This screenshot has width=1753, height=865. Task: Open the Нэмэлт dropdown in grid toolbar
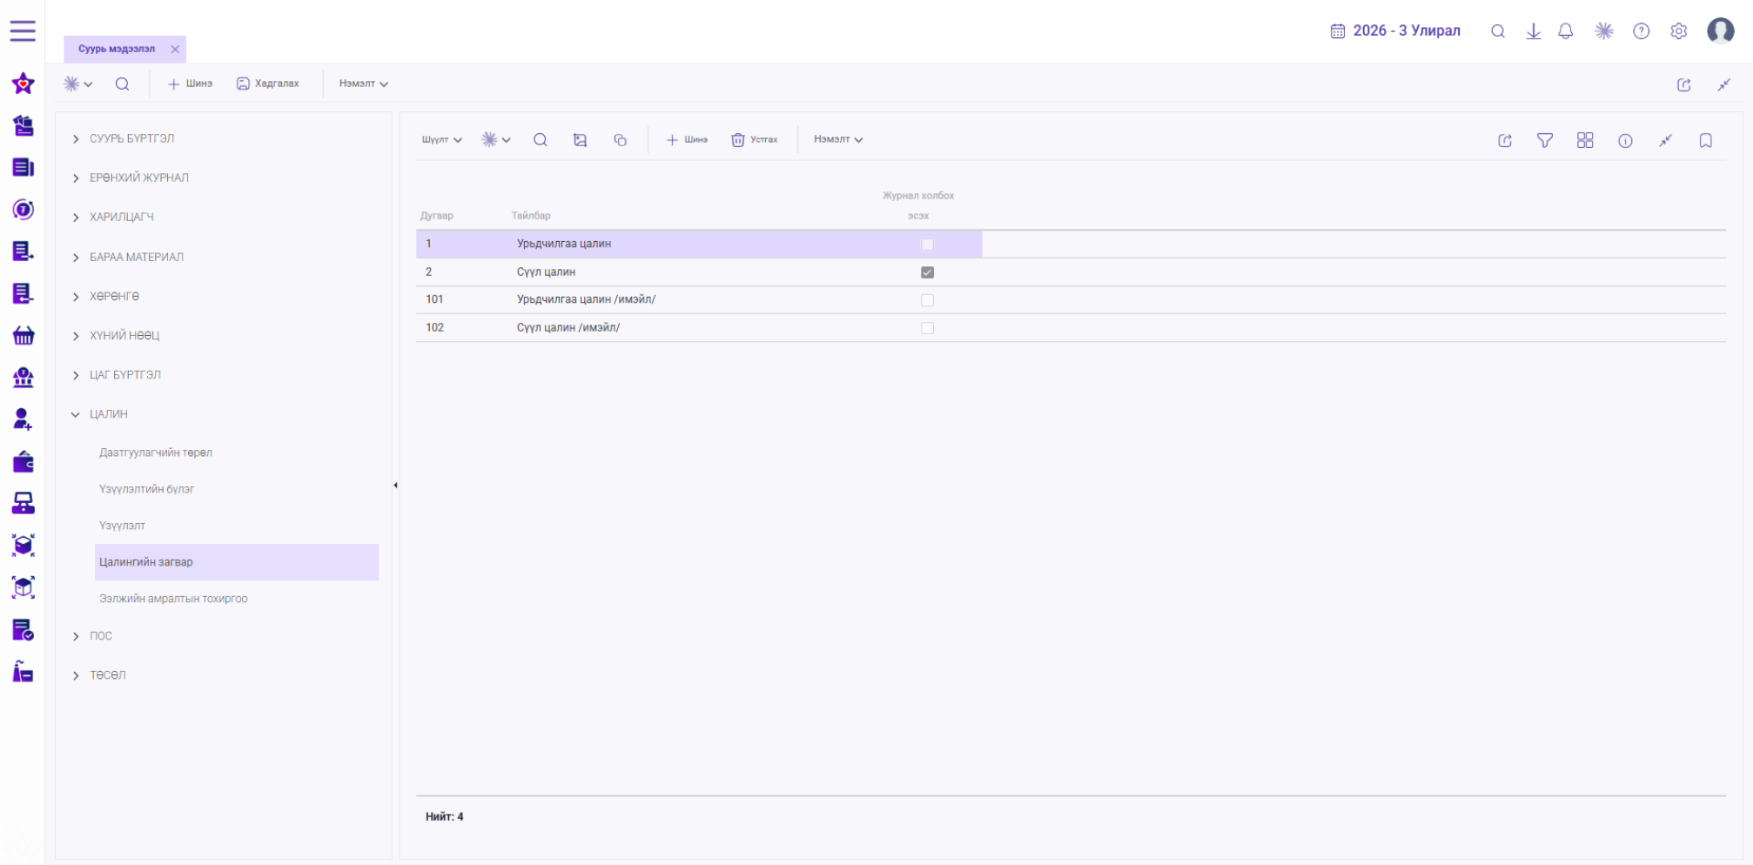[x=838, y=139]
